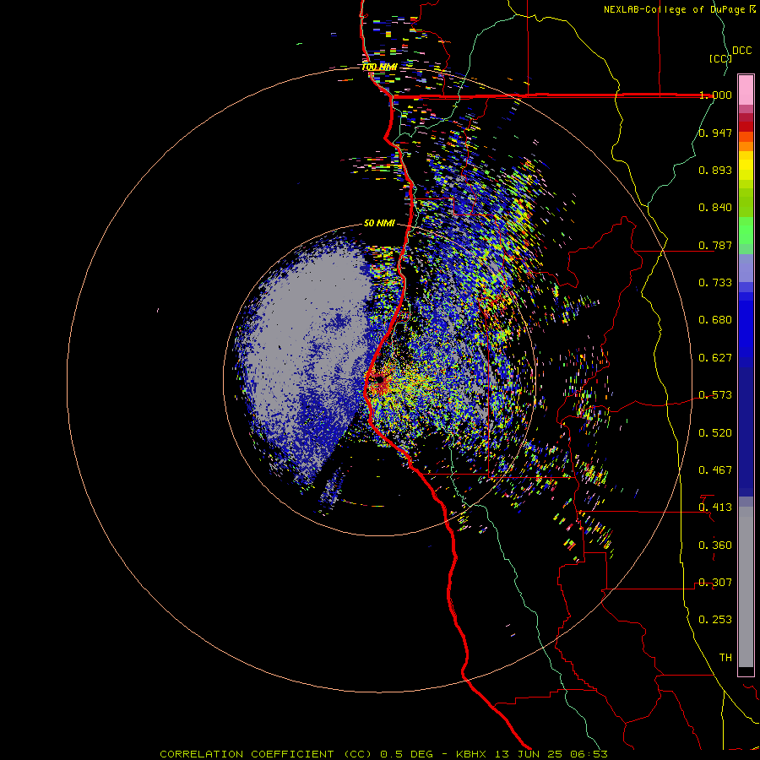Click the 0.307 color scale label
Image resolution: width=760 pixels, height=760 pixels.
715,583
